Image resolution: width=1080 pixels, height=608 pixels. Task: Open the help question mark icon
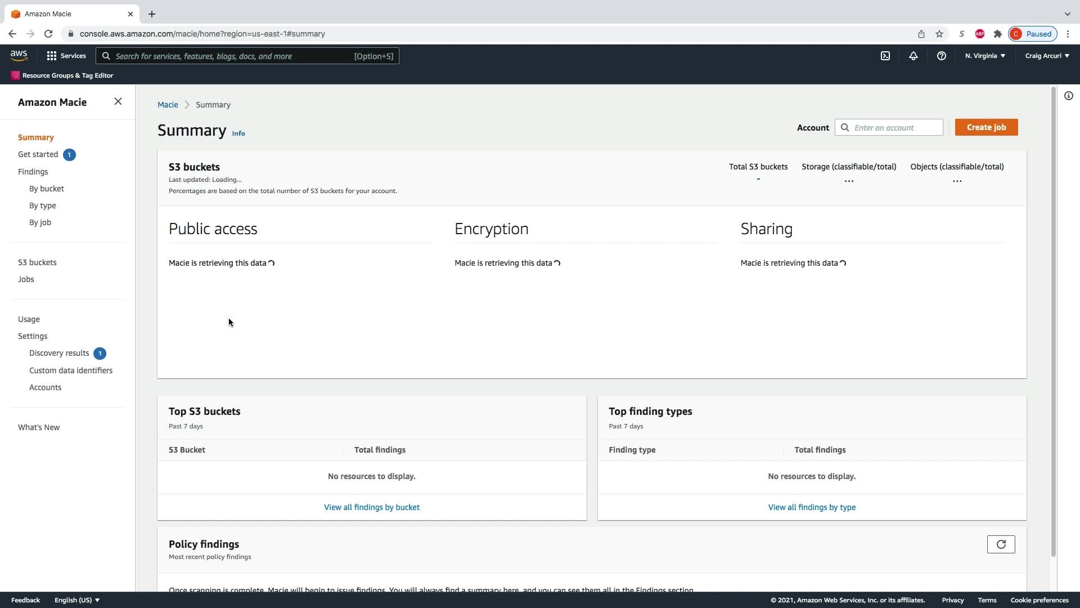941,56
